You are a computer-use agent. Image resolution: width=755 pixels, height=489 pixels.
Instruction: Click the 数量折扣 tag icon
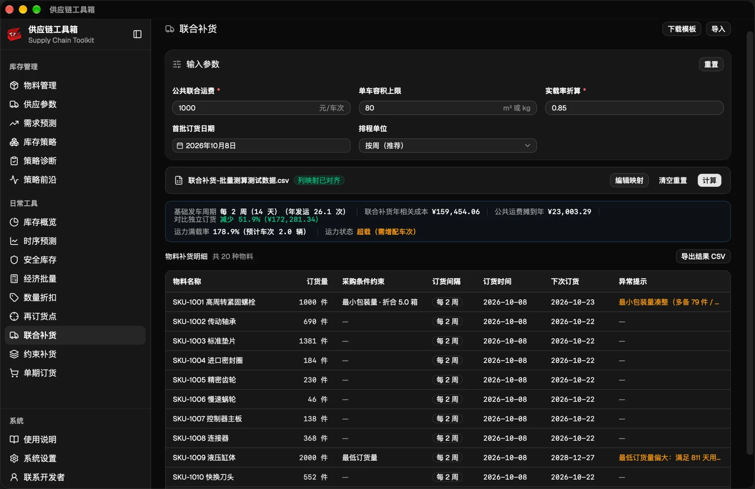14,297
